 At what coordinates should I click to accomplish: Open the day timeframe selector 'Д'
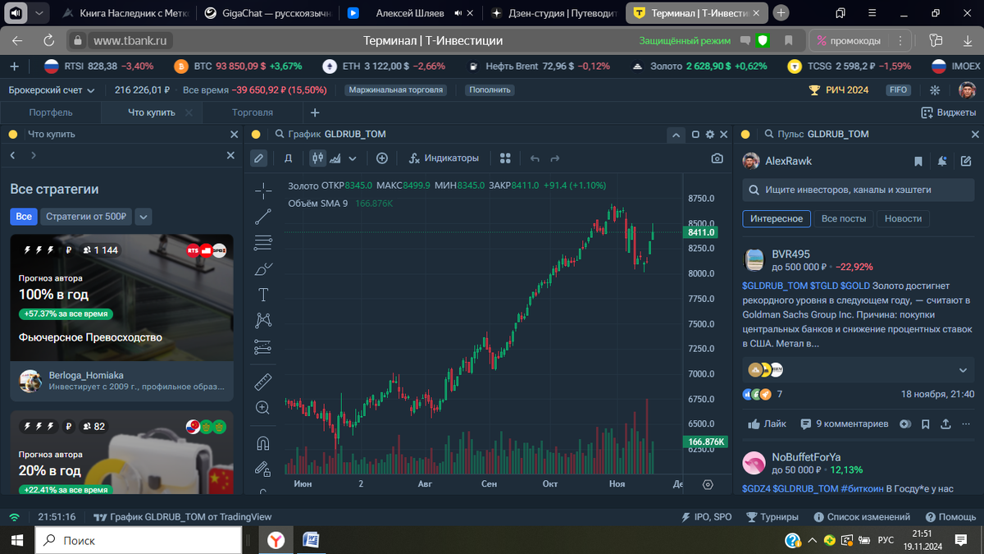[x=288, y=158]
